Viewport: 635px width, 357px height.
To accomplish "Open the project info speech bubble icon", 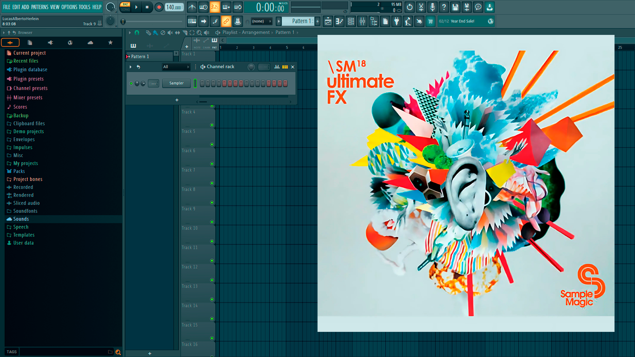I will [x=478, y=7].
